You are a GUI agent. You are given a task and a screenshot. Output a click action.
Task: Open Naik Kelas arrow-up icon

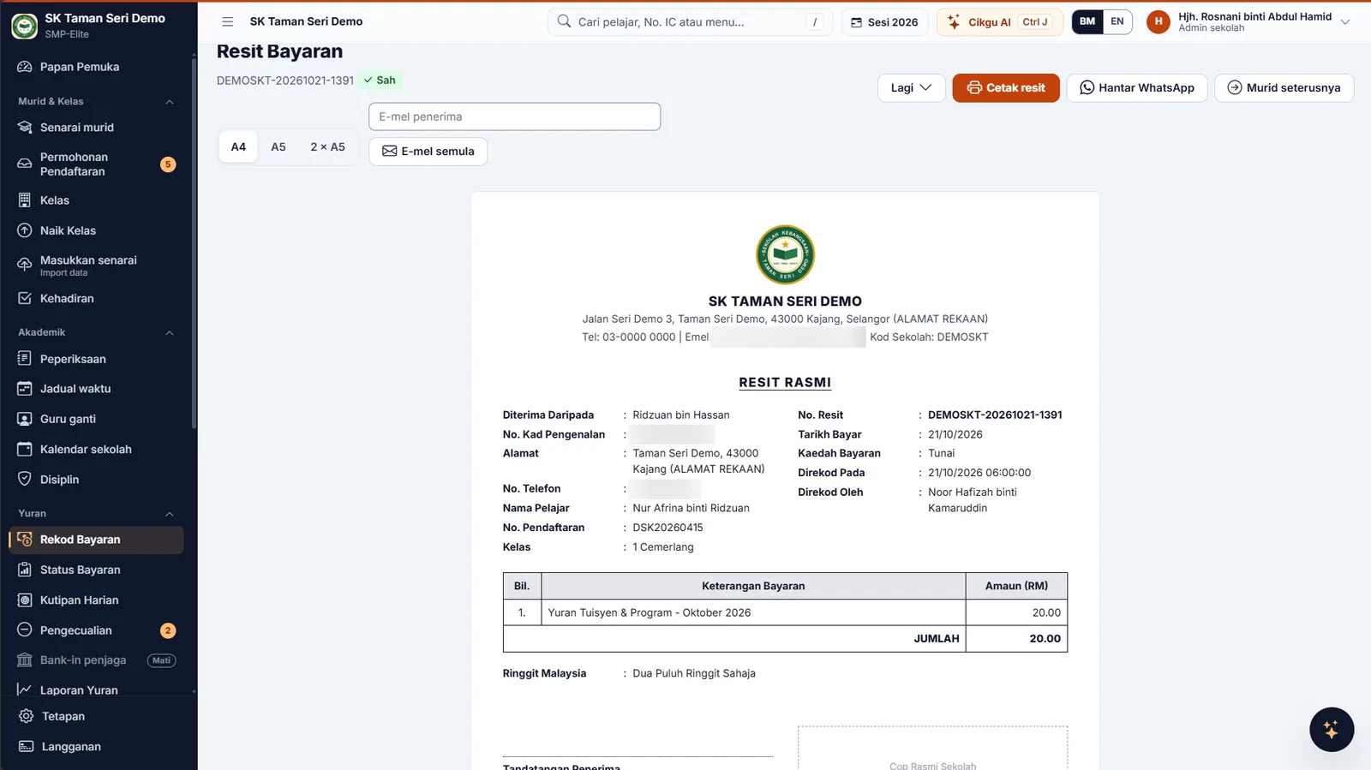point(25,230)
